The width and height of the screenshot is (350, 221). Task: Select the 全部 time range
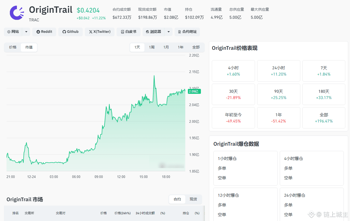(196, 47)
